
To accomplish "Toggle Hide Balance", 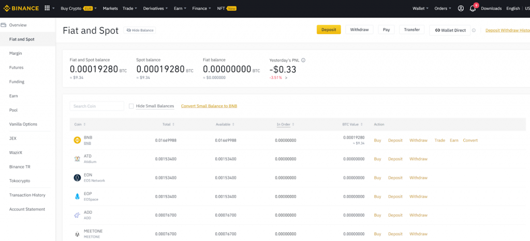I will pyautogui.click(x=140, y=30).
